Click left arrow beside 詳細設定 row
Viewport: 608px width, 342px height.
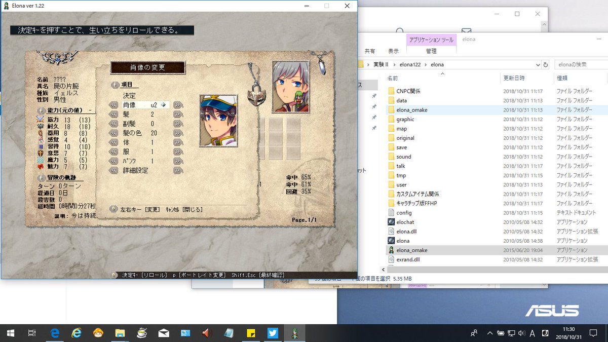(x=113, y=171)
